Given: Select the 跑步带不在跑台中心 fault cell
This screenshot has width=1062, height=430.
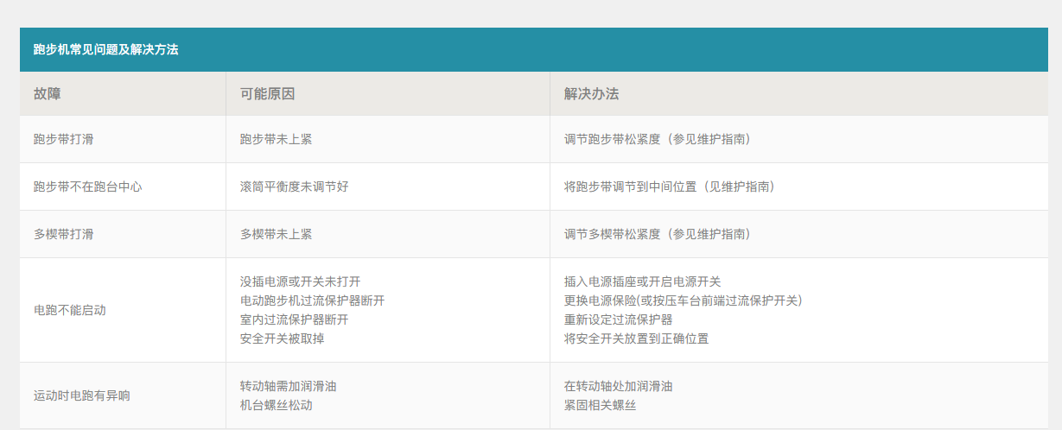Looking at the screenshot, I should coord(87,187).
